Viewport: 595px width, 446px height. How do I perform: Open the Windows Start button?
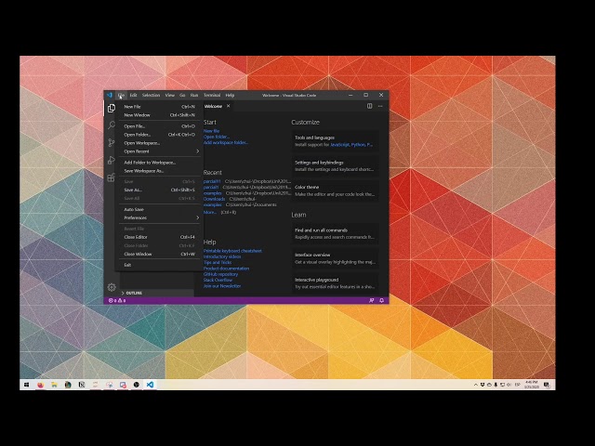(26, 385)
